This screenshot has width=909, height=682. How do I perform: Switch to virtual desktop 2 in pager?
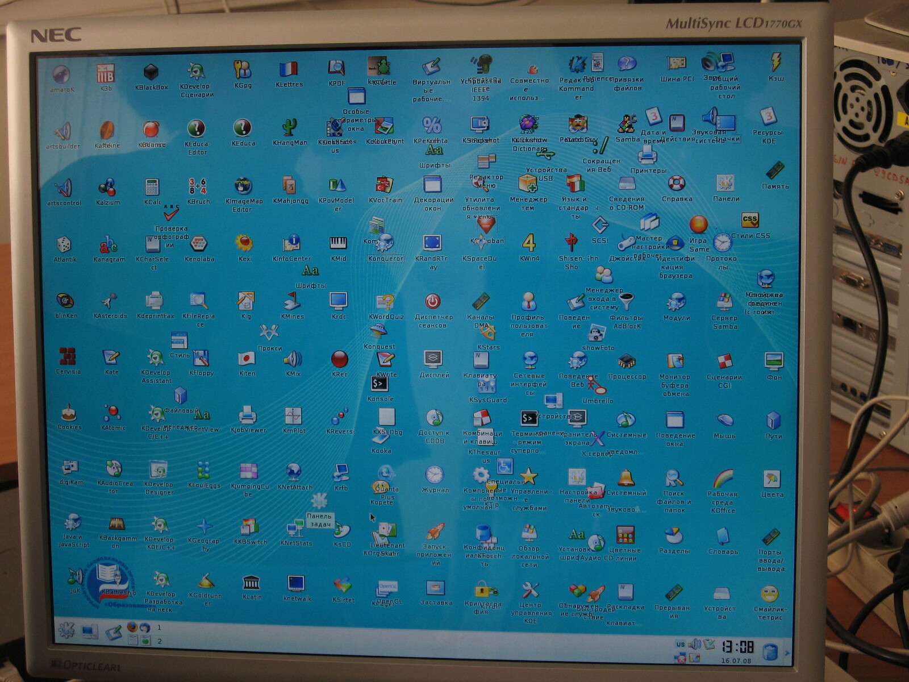click(x=160, y=641)
